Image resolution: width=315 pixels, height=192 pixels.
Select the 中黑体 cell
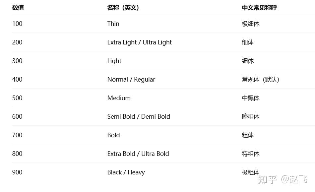click(250, 98)
